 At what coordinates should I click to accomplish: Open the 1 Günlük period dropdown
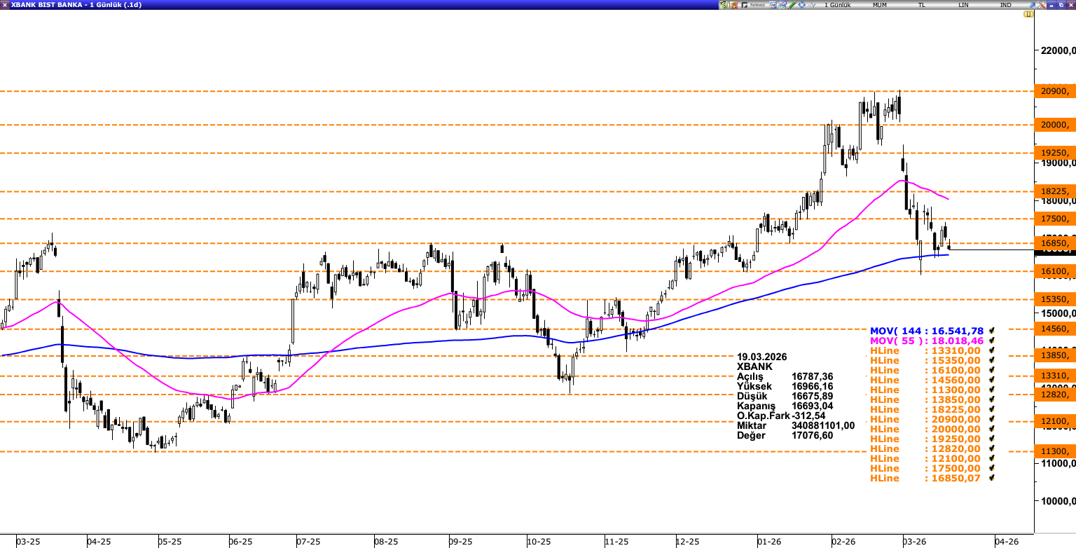coord(837,5)
